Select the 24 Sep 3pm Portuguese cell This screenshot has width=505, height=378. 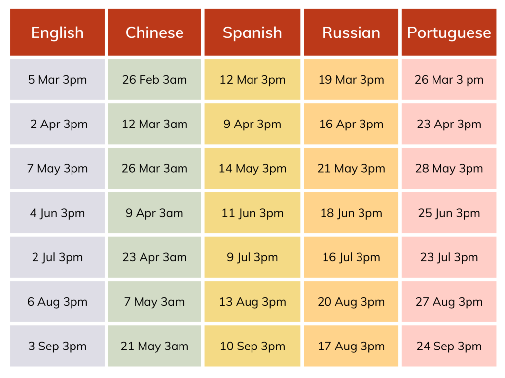tap(449, 346)
